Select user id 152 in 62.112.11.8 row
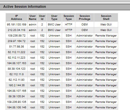Screen dimensions: 130x110 pyautogui.click(x=42, y=74)
